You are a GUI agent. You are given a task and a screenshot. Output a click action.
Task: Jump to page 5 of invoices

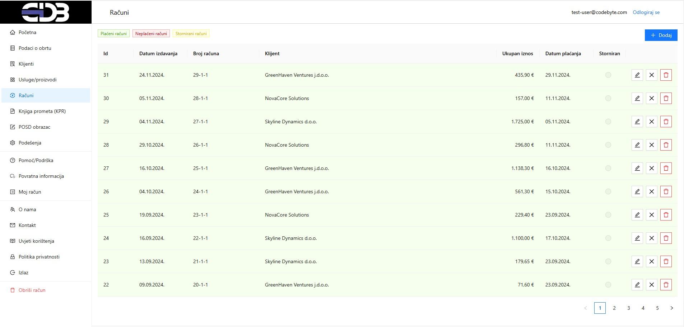coord(657,308)
